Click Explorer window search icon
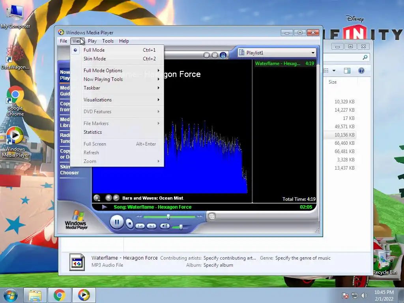The width and height of the screenshot is (404, 303). (365, 57)
